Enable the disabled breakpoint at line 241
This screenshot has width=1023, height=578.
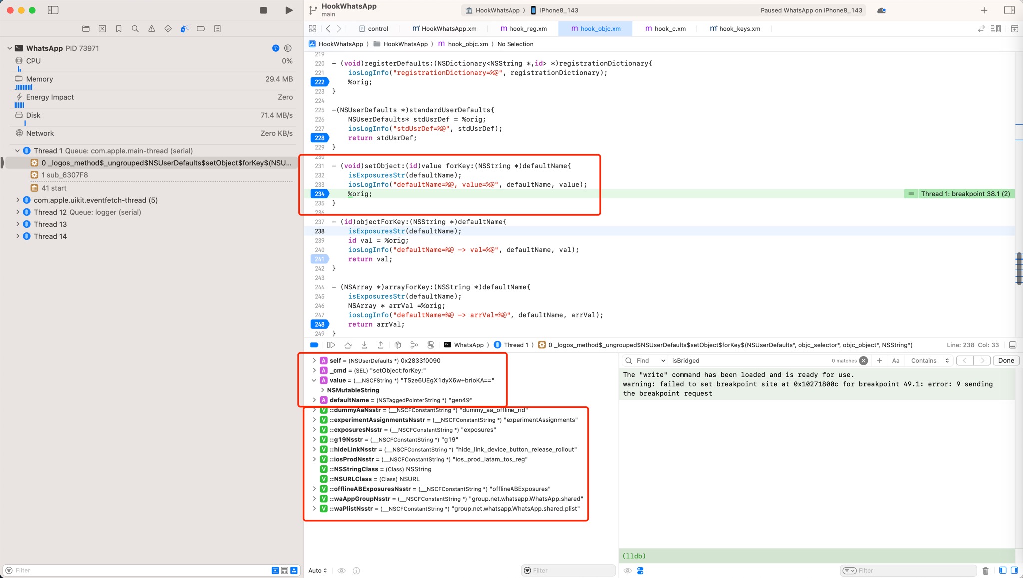(x=319, y=259)
